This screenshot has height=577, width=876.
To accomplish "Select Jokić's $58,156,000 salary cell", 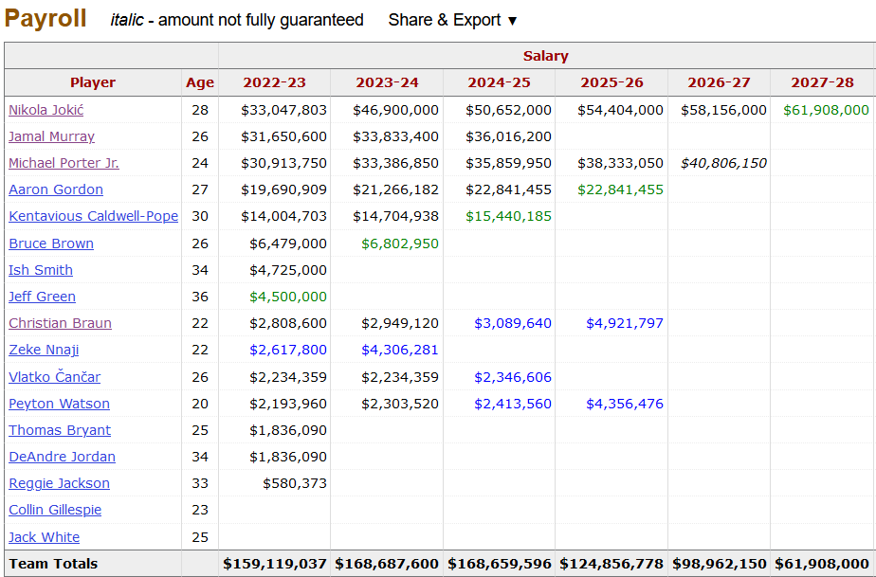I will pos(723,110).
